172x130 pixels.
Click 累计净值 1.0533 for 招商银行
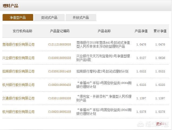click(x=160, y=71)
